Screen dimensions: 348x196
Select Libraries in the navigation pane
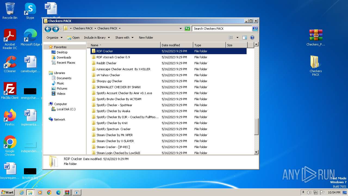[x=59, y=73]
